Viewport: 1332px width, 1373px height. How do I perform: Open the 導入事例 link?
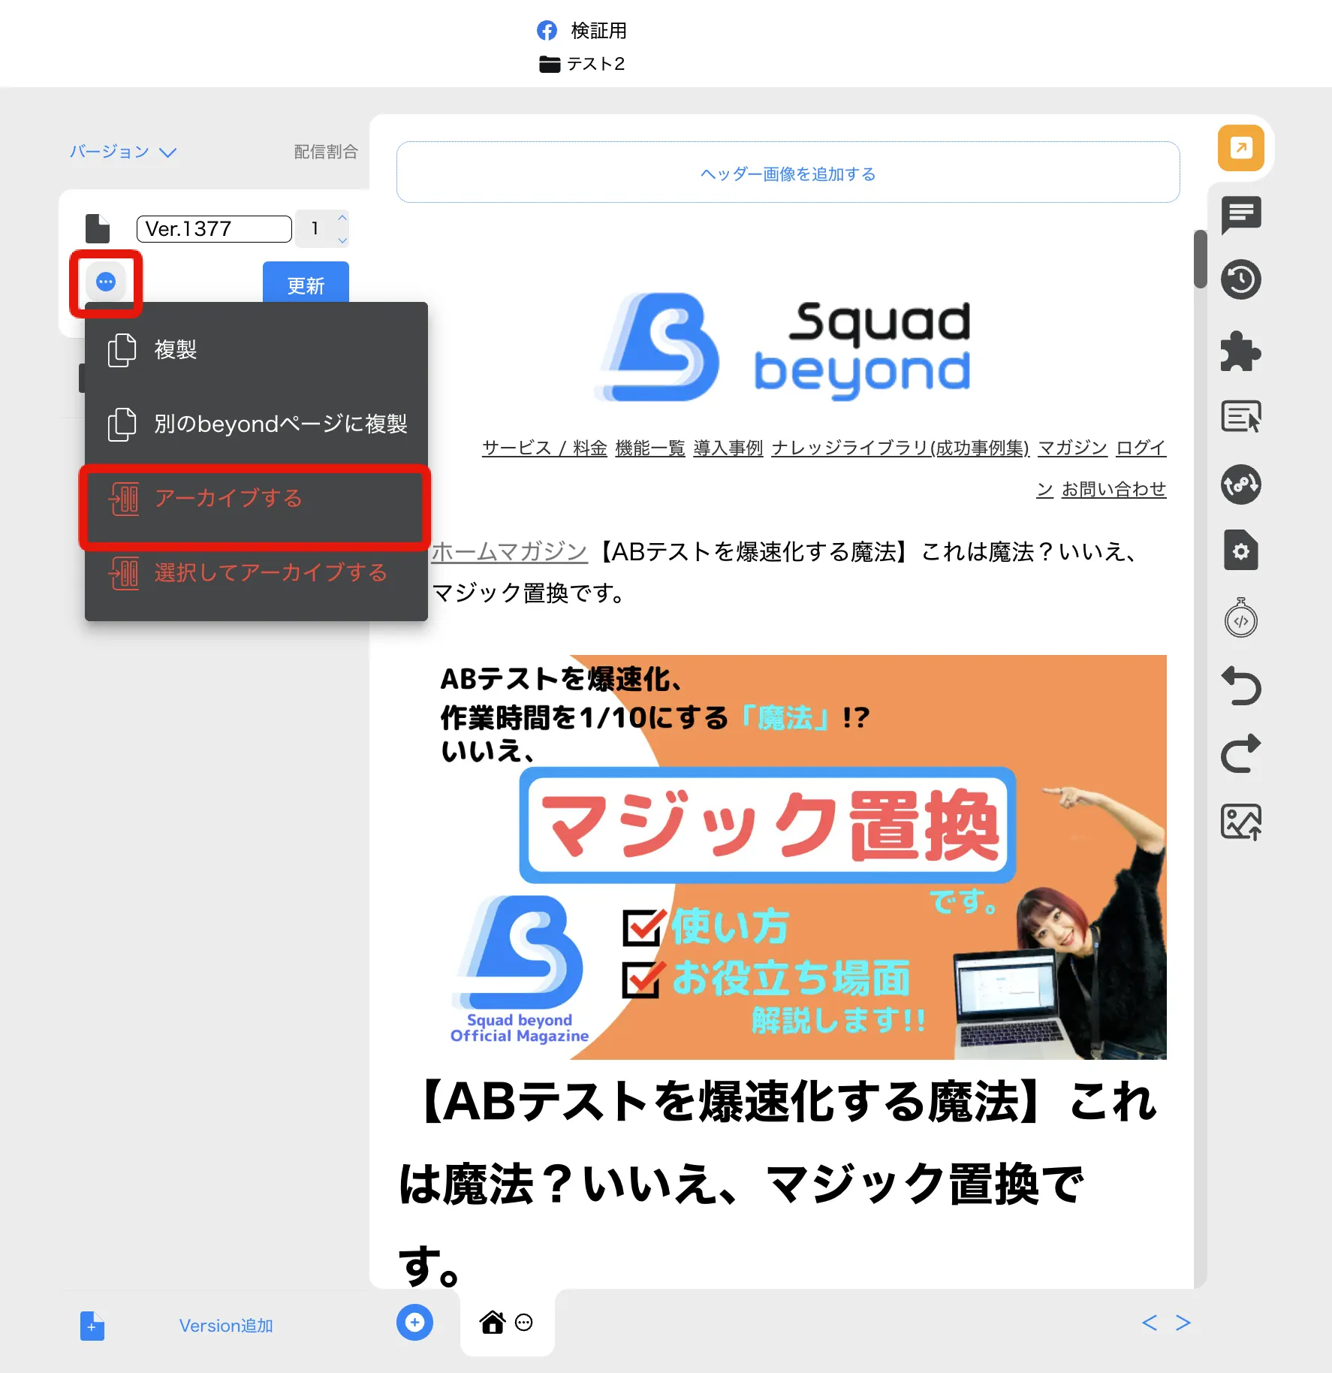(x=728, y=448)
